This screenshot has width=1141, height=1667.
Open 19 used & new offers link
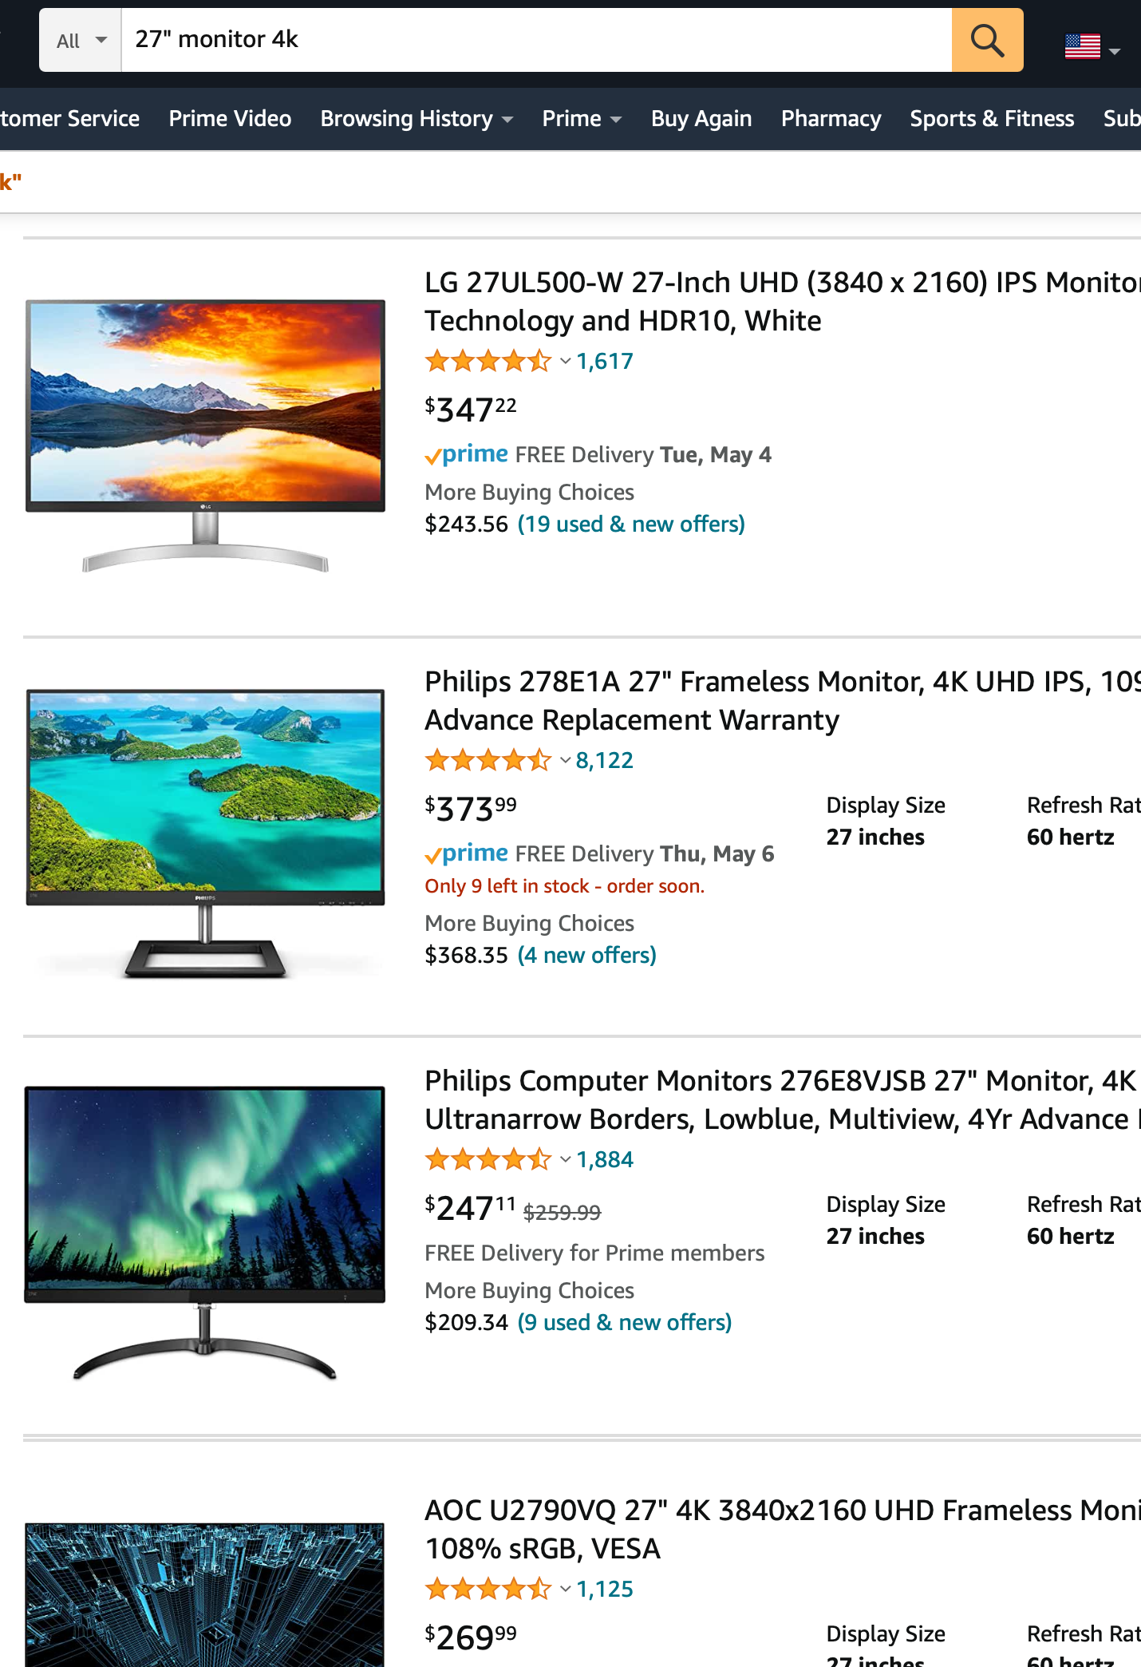tap(631, 525)
